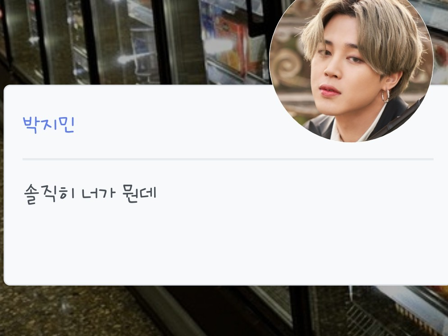This screenshot has height=336, width=448.
Task: Click the word 너가 in the dialogue
Action: (99, 193)
